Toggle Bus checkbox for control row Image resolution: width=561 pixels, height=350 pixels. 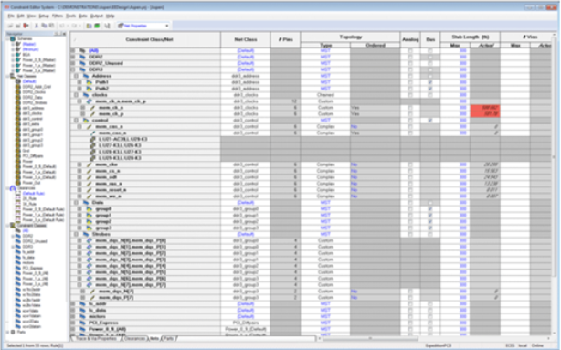point(430,121)
